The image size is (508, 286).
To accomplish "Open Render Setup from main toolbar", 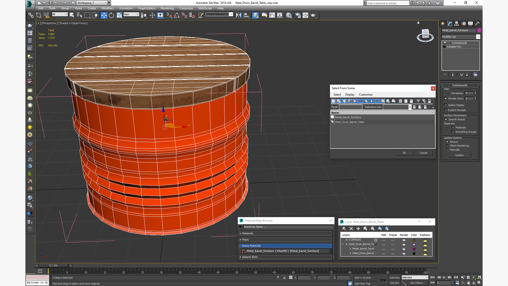I will point(298,15).
